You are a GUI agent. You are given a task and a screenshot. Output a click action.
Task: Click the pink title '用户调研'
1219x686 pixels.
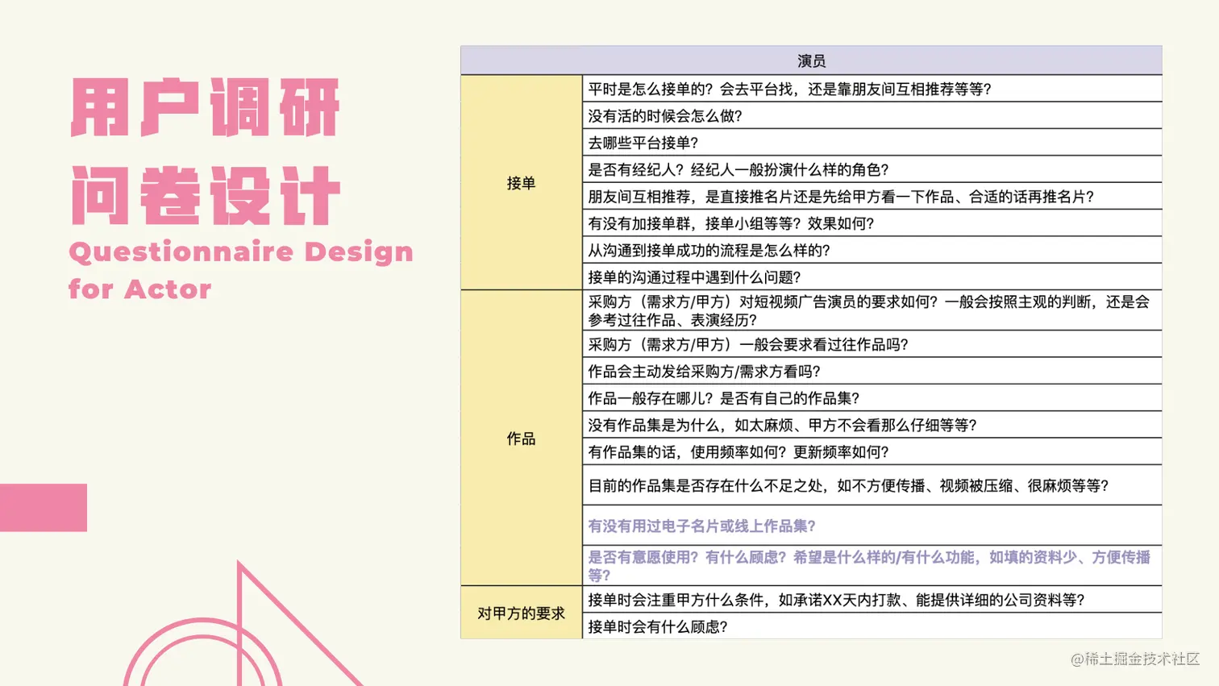point(206,108)
